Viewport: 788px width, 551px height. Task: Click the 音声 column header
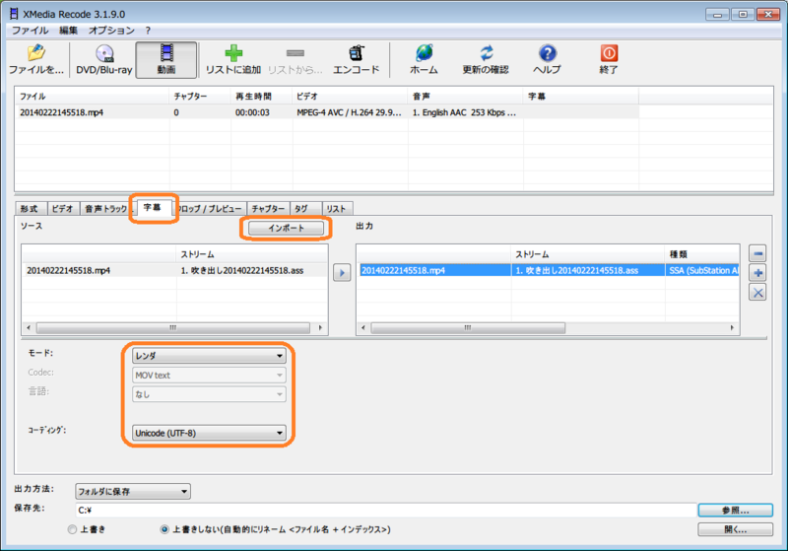tap(465, 96)
